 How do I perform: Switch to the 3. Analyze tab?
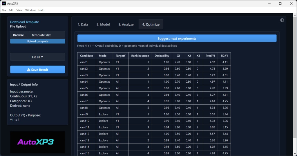coord(126,24)
